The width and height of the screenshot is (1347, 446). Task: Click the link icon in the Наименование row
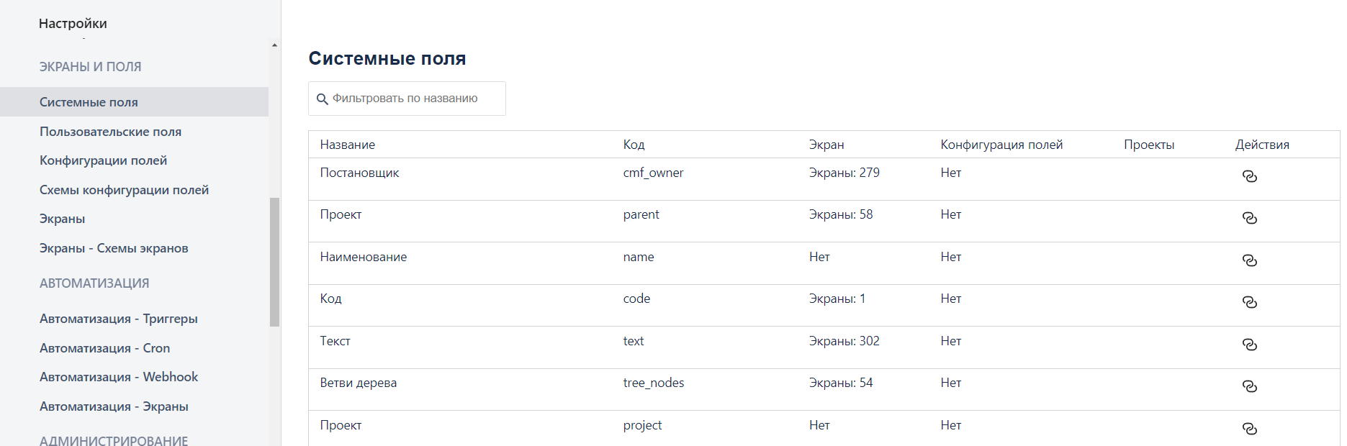pyautogui.click(x=1250, y=260)
